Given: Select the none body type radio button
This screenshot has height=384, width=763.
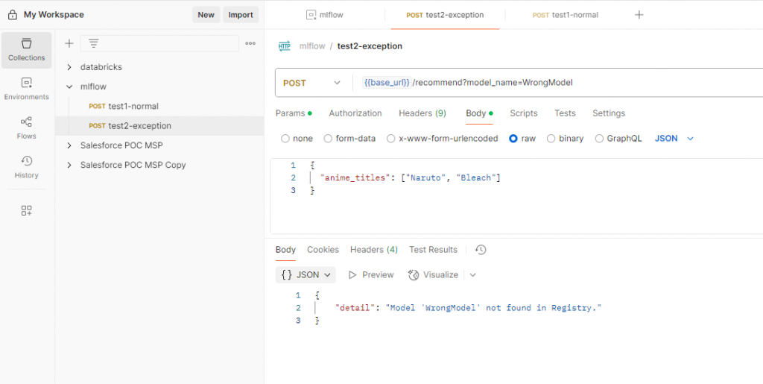Looking at the screenshot, I should pyautogui.click(x=285, y=139).
